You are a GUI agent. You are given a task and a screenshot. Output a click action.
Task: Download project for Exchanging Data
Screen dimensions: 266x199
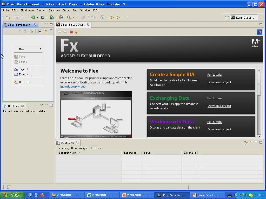(219, 106)
